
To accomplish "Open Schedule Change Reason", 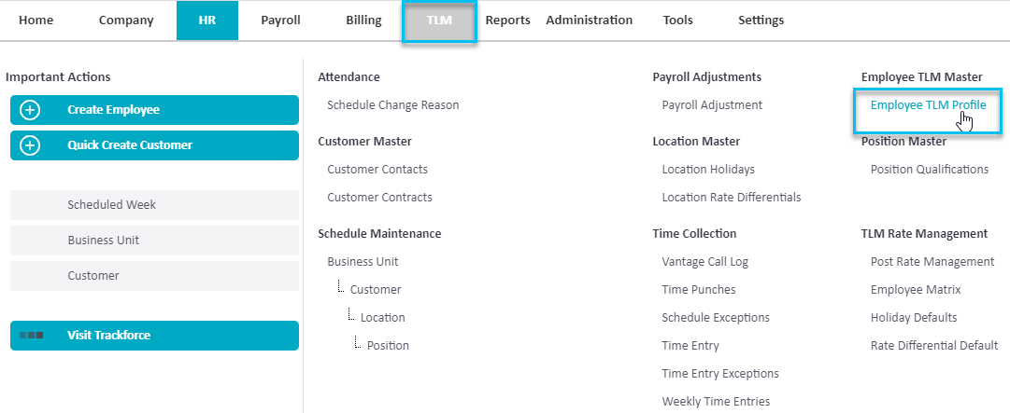I will coord(393,104).
